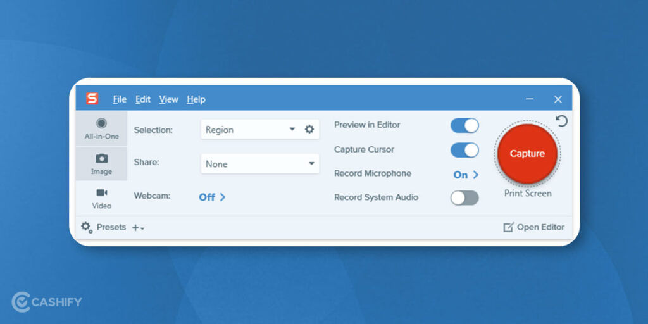The image size is (648, 324).
Task: Click the Print Screen hotkey label
Action: (x=528, y=194)
